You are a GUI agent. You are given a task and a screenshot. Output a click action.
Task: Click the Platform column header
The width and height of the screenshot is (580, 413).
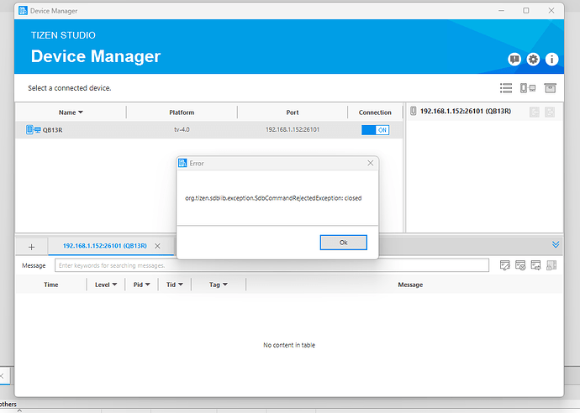[182, 112]
